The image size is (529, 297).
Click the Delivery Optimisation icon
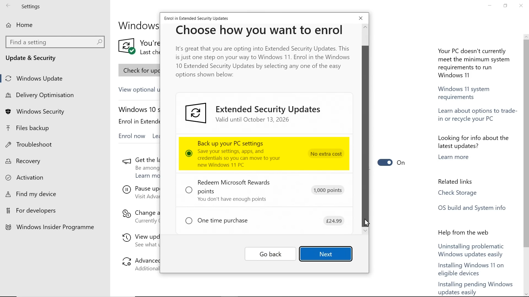pos(9,95)
